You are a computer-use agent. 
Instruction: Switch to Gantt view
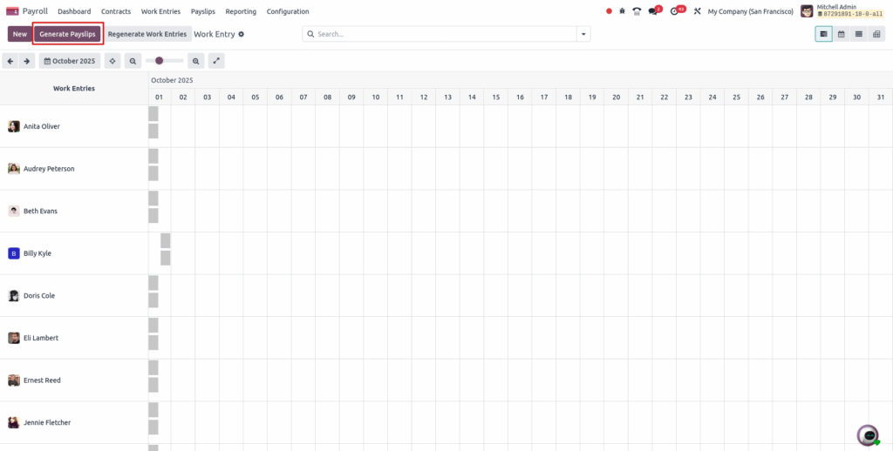coord(823,34)
